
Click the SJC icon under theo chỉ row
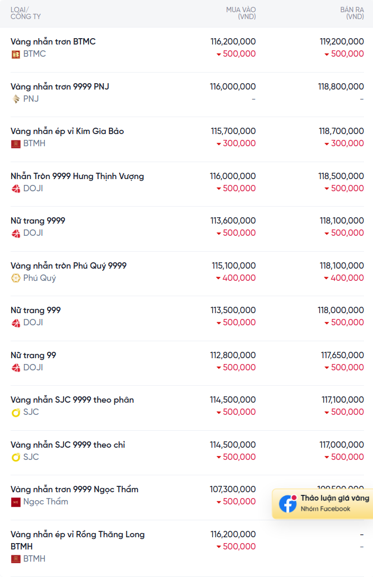pos(15,457)
